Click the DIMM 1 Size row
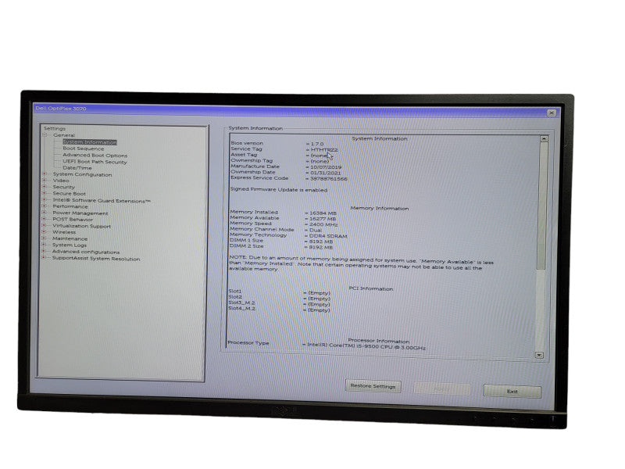Viewport: 625px width, 469px height. (281, 241)
